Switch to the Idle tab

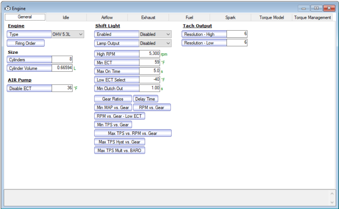66,18
